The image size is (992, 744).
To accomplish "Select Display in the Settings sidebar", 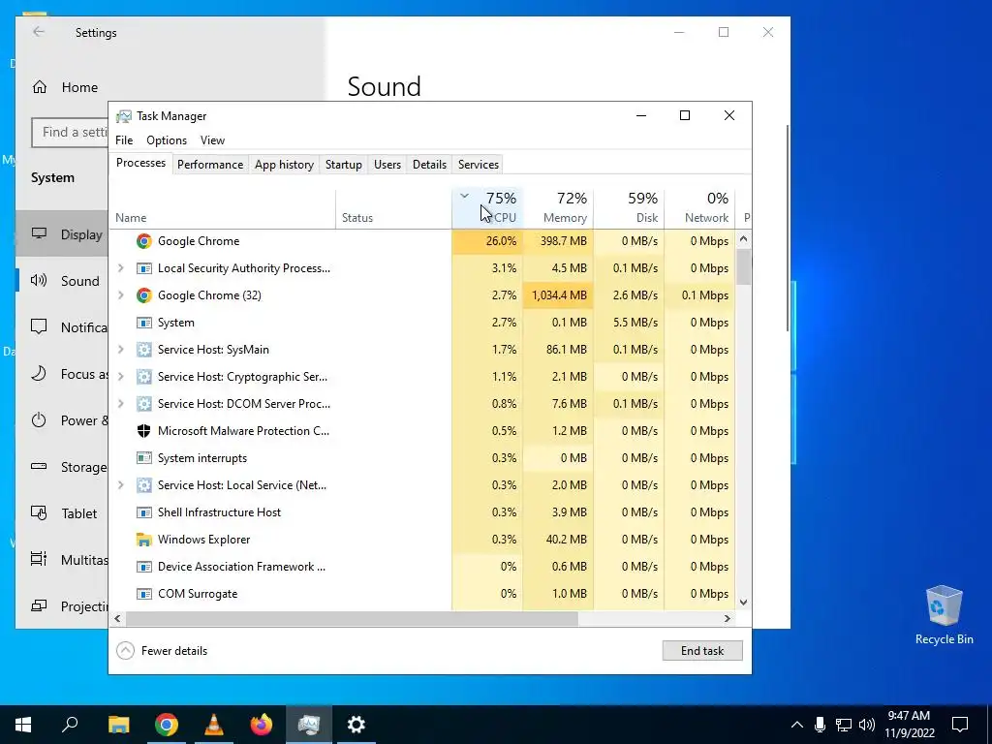I will (x=63, y=234).
